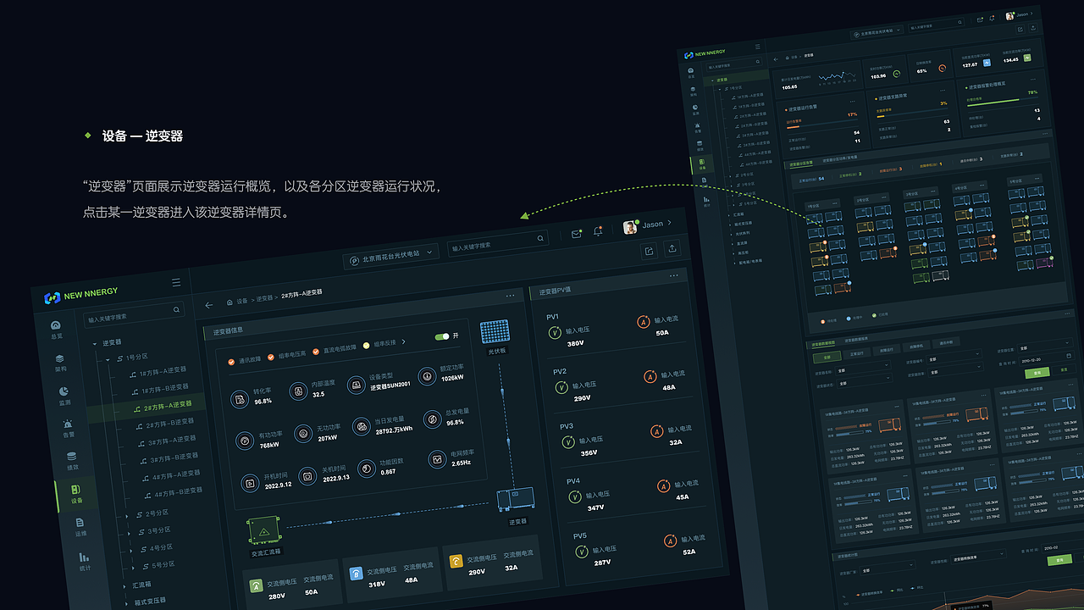The width and height of the screenshot is (1084, 610).
Task: Turn off the 开 inverter power switch
Action: click(440, 336)
